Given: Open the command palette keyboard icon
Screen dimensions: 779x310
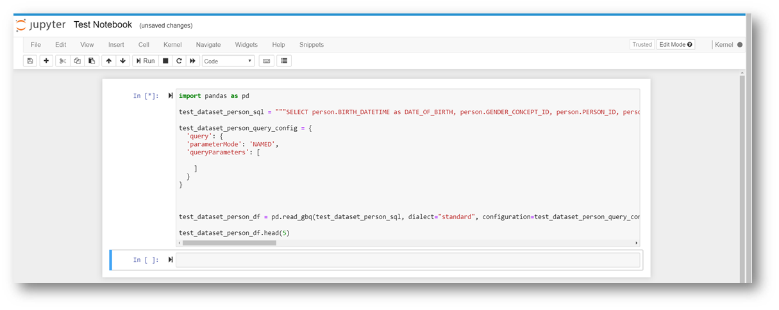Looking at the screenshot, I should point(266,61).
